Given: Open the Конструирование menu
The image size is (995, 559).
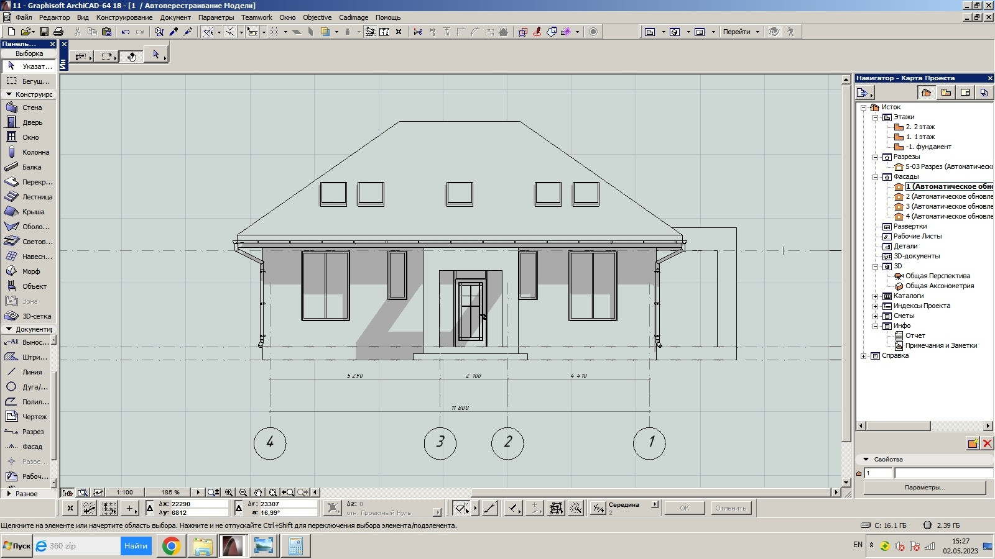Looking at the screenshot, I should pyautogui.click(x=124, y=17).
